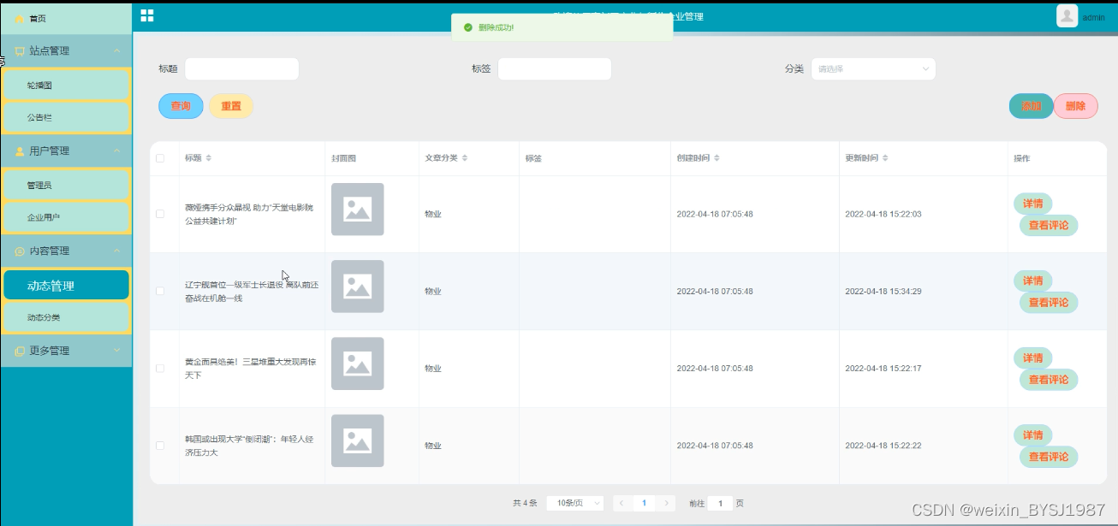Open cover image of 韩国或出现大学 row

pos(357,440)
